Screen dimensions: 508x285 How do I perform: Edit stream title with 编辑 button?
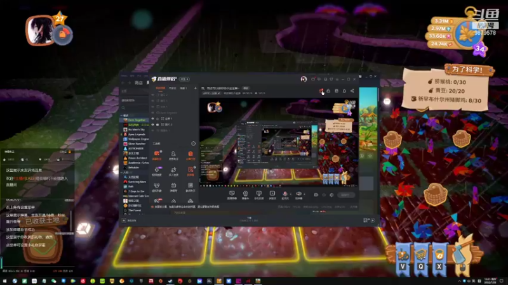click(246, 88)
